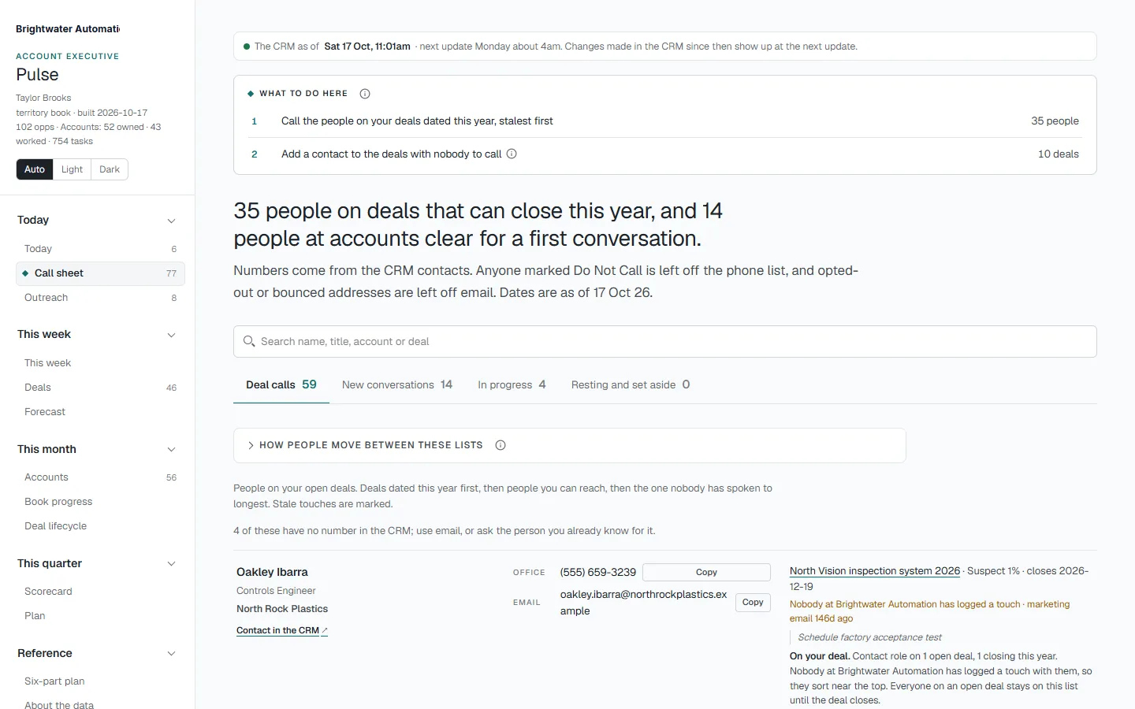1135x709 pixels.
Task: Click step 2 'Add a contact to the deals'
Action: (x=665, y=154)
